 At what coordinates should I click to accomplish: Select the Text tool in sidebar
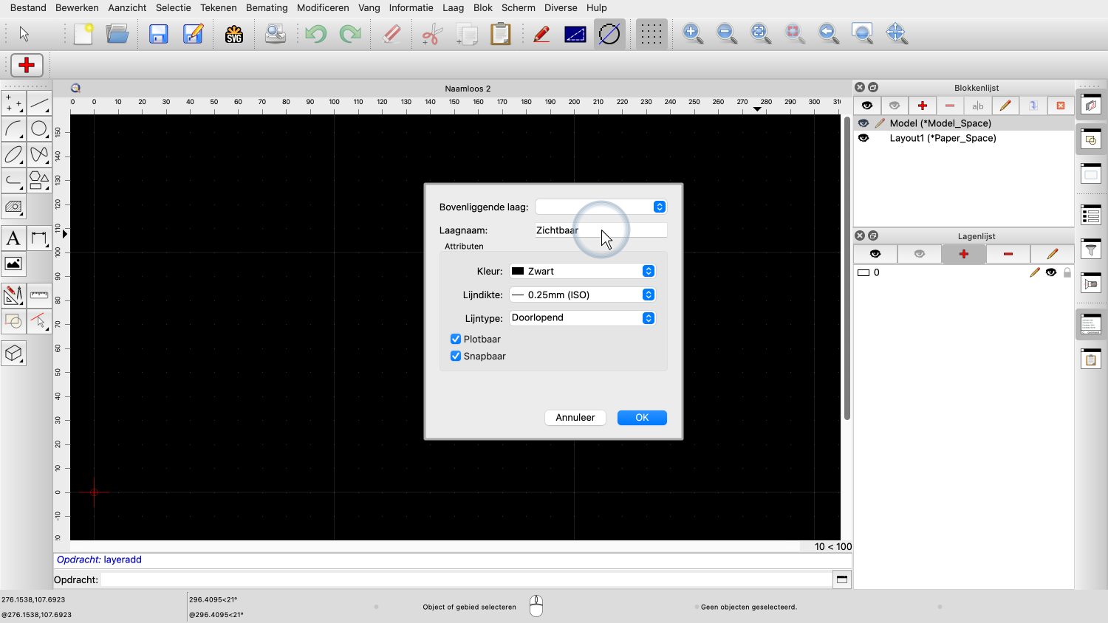coord(13,238)
